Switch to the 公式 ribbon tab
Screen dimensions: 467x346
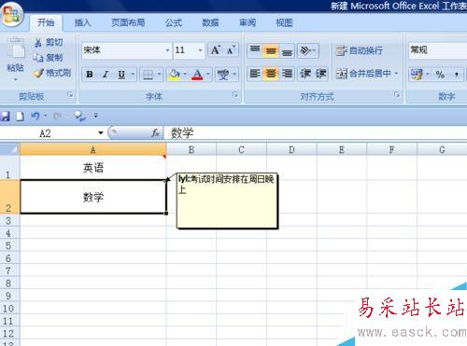pyautogui.click(x=174, y=22)
